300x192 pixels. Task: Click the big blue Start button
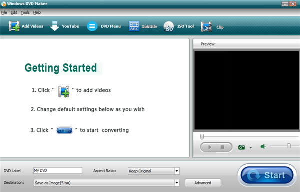point(267,175)
